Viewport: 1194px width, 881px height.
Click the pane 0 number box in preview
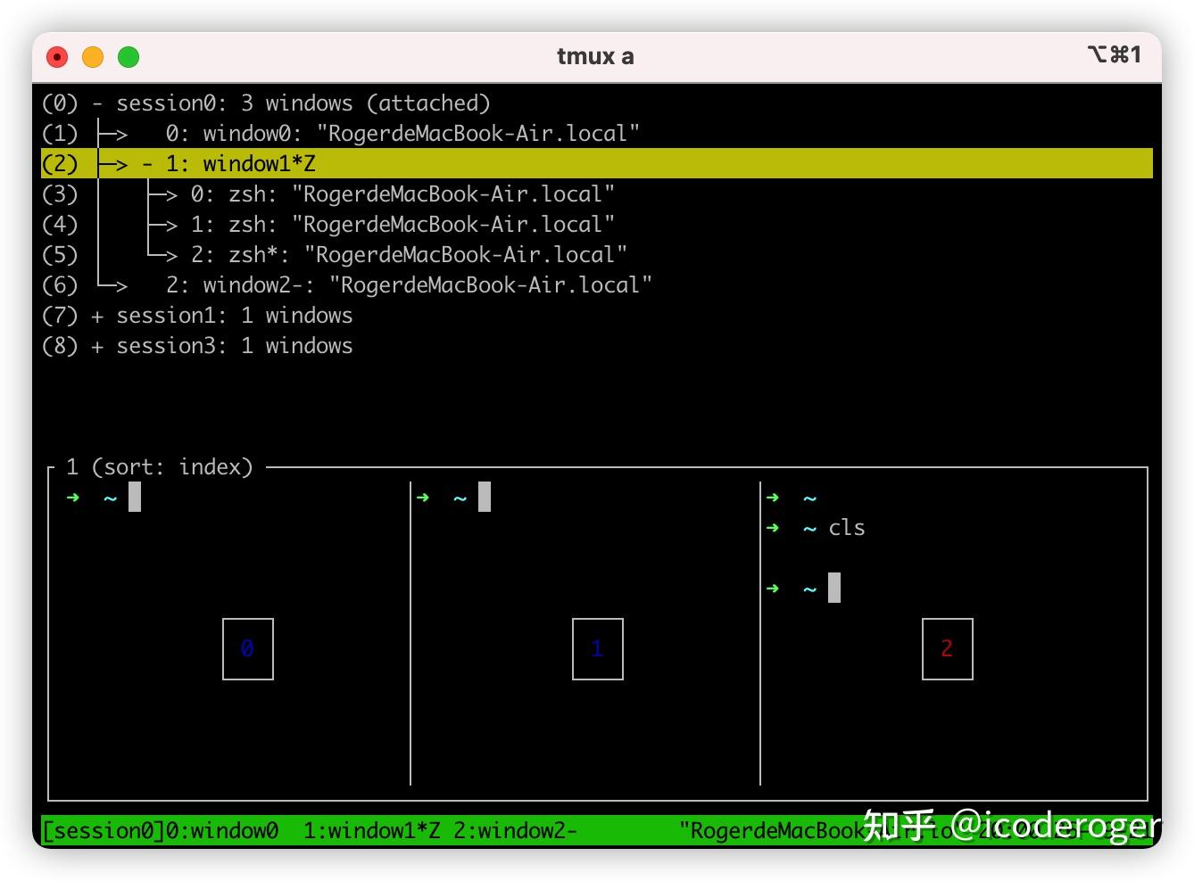pyautogui.click(x=248, y=649)
